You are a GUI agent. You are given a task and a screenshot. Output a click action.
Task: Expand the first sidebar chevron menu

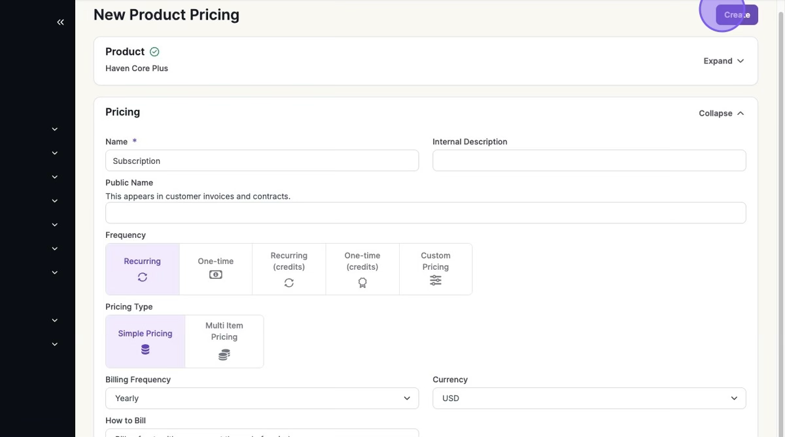(x=55, y=129)
